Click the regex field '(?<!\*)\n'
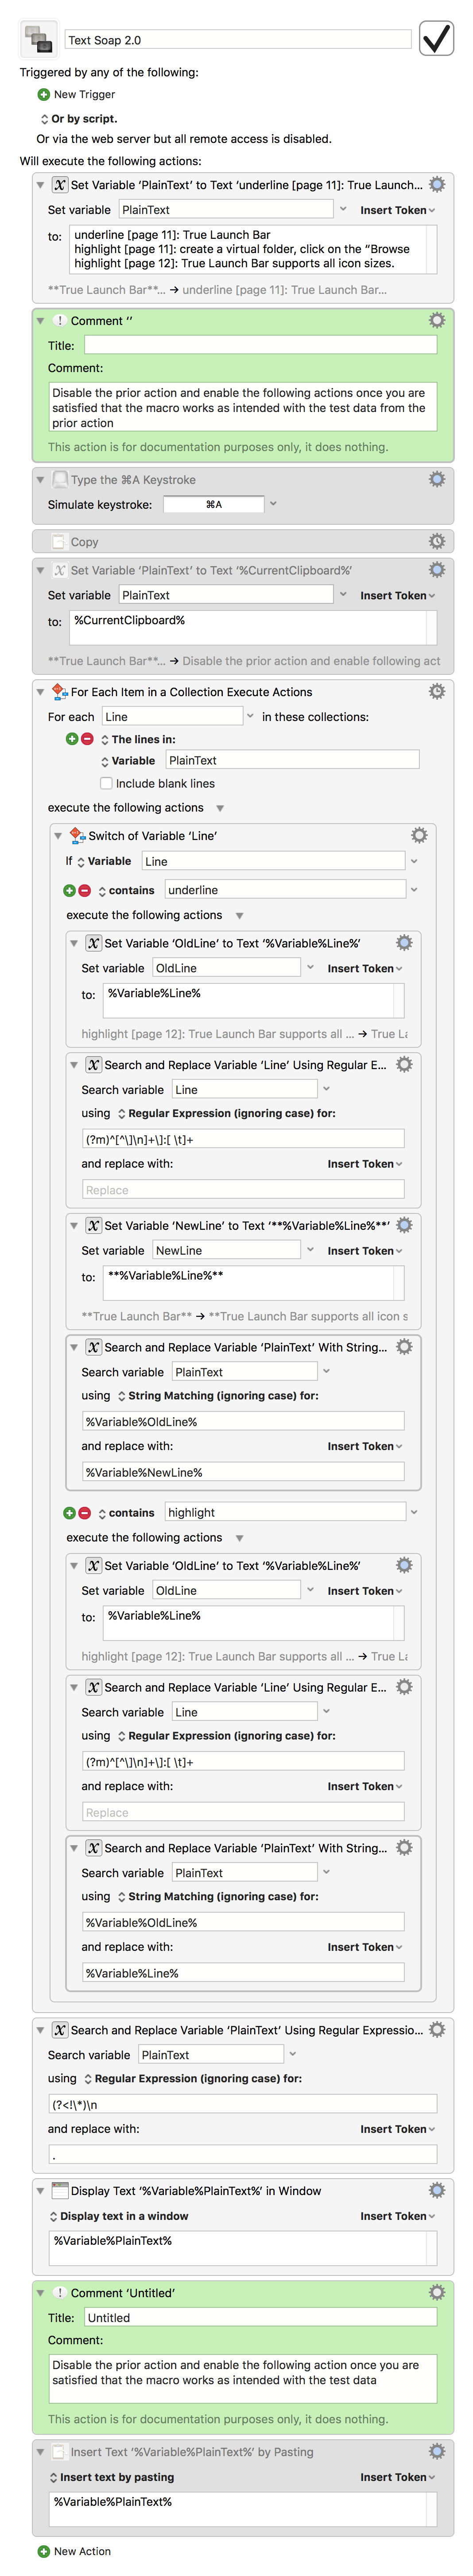 point(244,2104)
